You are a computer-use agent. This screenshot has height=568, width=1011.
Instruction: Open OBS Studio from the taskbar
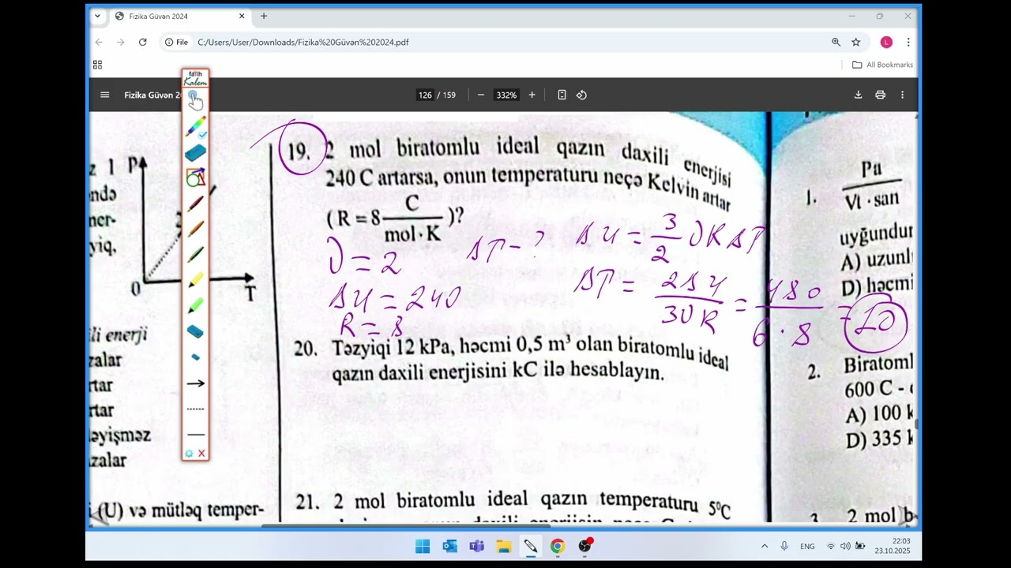click(584, 546)
